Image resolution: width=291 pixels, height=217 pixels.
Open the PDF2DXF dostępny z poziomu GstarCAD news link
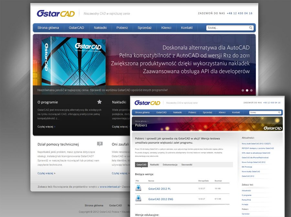point(258,148)
